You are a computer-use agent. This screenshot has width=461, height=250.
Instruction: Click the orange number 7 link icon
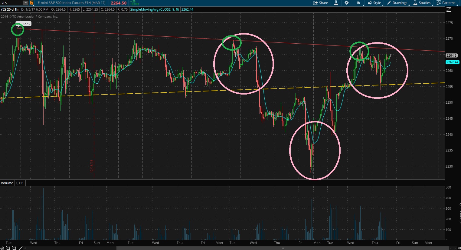[x=32, y=3]
